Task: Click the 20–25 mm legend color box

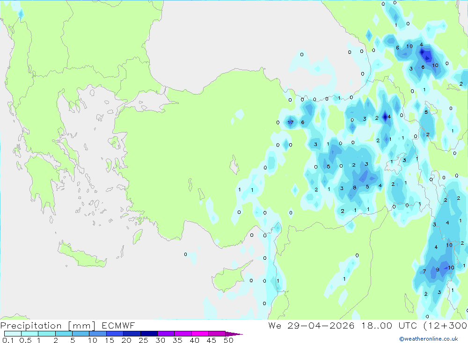Action: pyautogui.click(x=132, y=334)
